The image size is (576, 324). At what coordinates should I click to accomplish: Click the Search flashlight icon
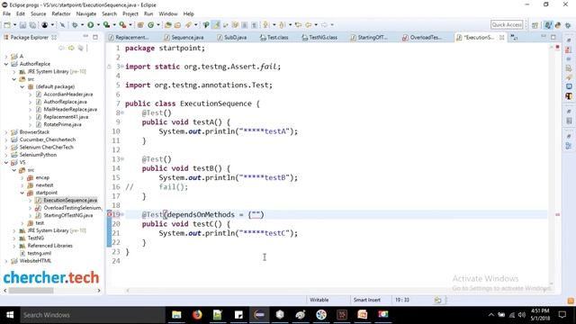click(188, 25)
